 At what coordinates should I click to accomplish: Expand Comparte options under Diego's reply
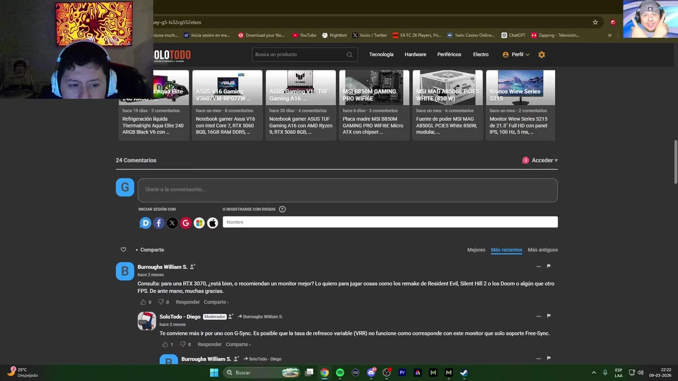(x=238, y=344)
